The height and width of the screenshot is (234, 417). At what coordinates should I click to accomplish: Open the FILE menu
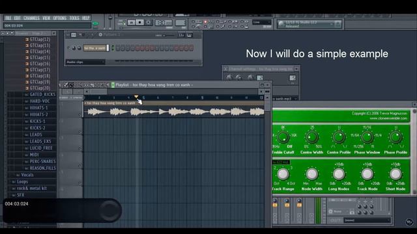[8, 18]
